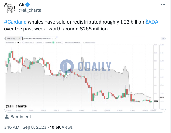Screen dimensions: 171x133
Task: Select the Price (ADA) metric tab
Action: 11,39
